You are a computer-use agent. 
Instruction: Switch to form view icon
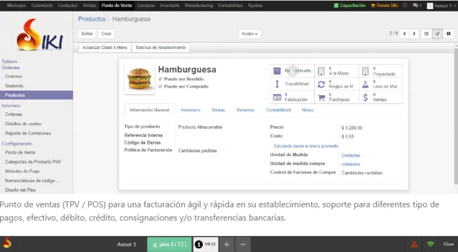(438, 34)
